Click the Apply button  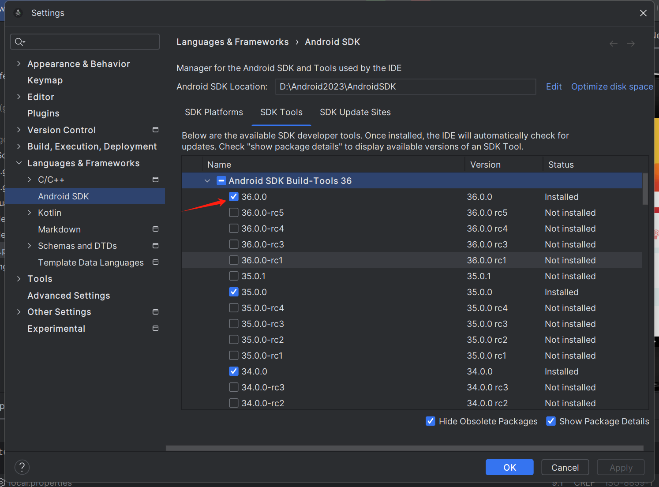[x=621, y=467]
